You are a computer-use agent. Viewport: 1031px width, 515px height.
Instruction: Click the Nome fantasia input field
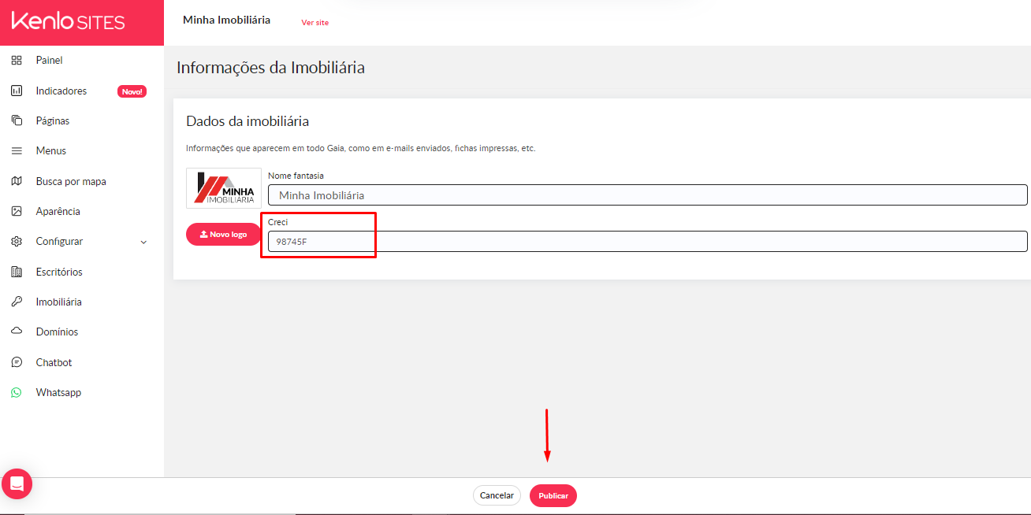coord(648,195)
